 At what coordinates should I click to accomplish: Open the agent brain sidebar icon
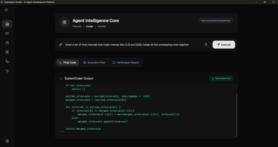[7, 52]
